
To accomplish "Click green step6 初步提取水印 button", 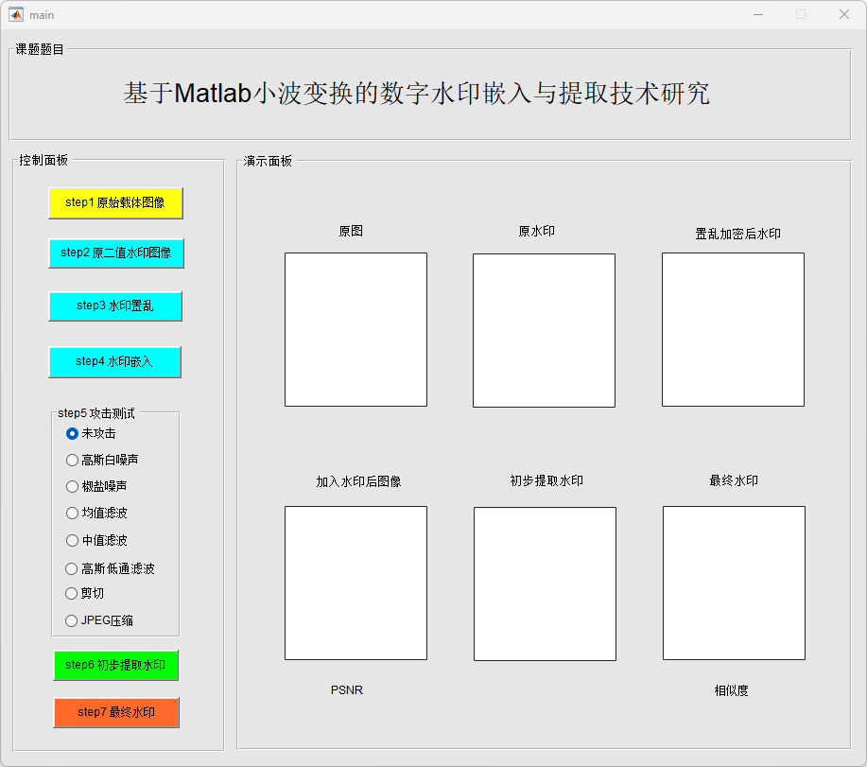I will coord(115,665).
